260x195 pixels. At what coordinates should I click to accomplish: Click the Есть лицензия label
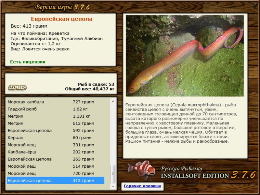pyautogui.click(x=28, y=62)
